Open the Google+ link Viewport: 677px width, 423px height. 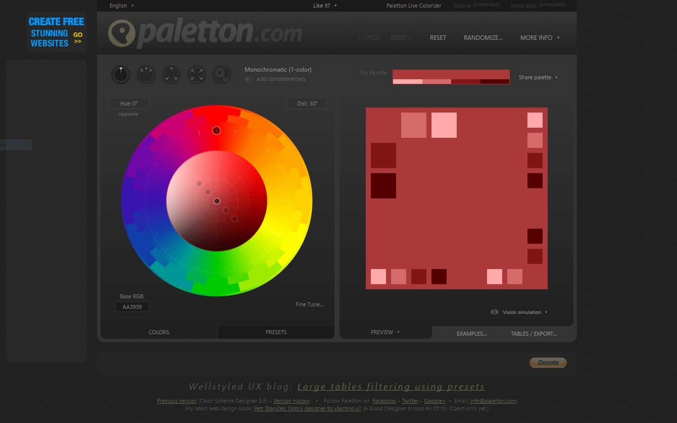[434, 401]
